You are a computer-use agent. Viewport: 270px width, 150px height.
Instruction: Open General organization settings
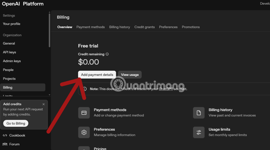(x=9, y=44)
